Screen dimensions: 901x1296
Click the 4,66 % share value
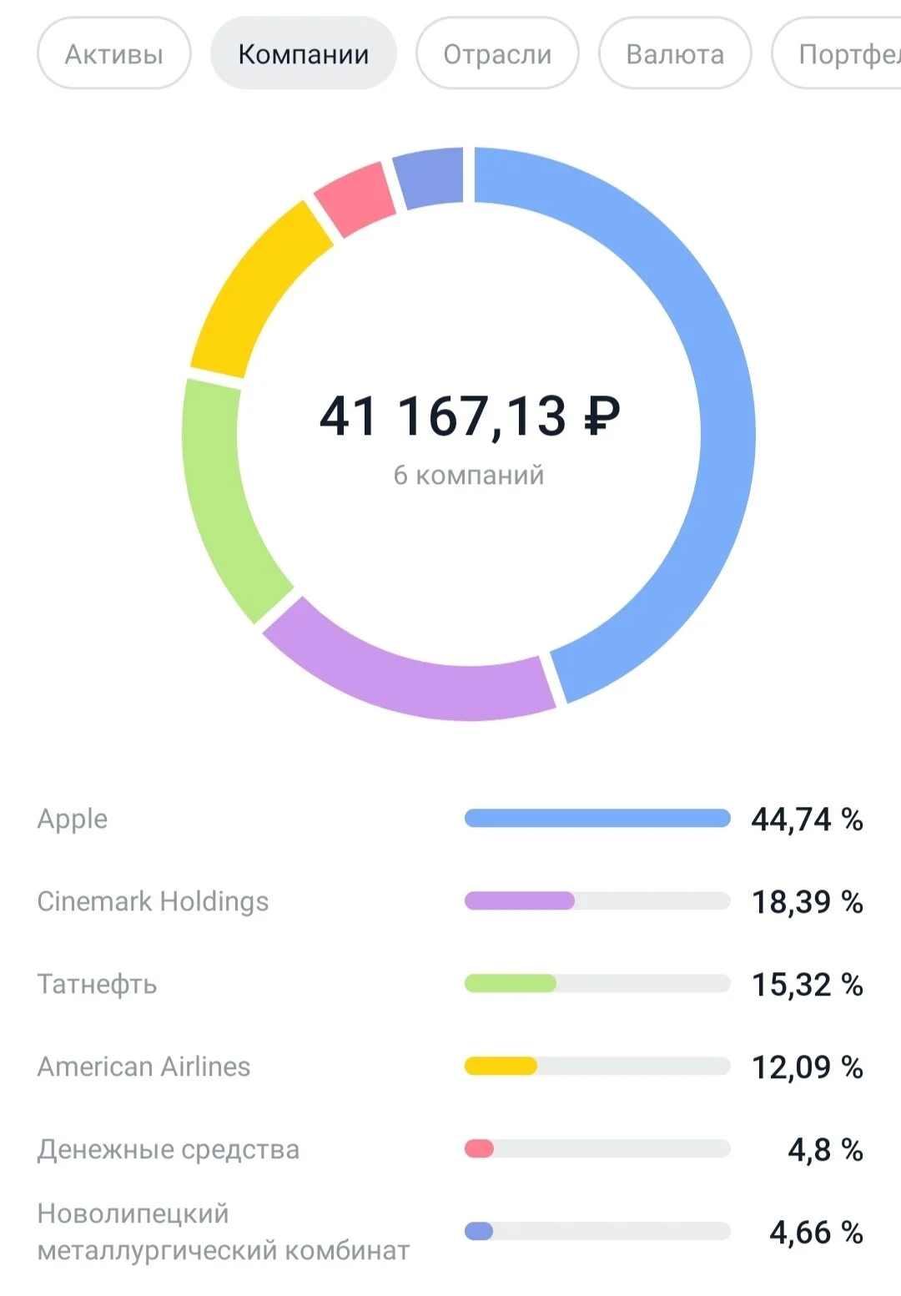point(816,1233)
